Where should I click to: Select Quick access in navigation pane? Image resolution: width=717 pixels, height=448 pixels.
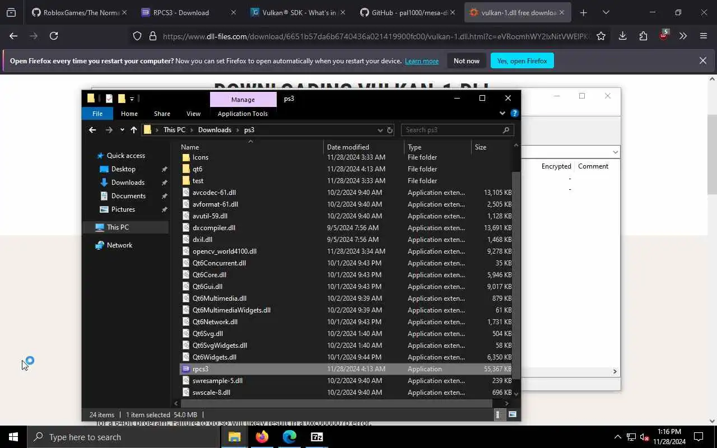[126, 156]
